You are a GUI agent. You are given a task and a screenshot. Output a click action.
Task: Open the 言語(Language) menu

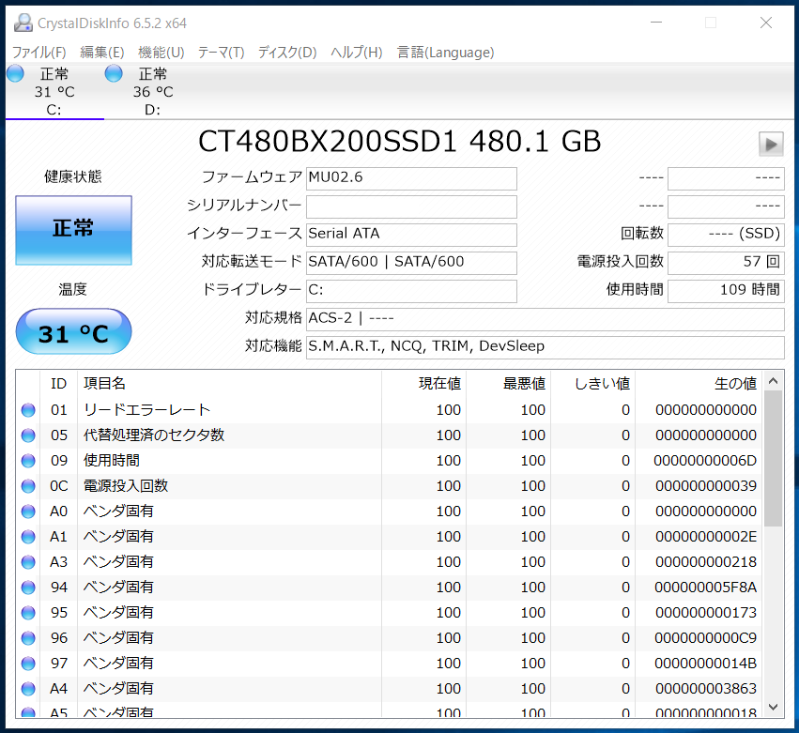(446, 53)
